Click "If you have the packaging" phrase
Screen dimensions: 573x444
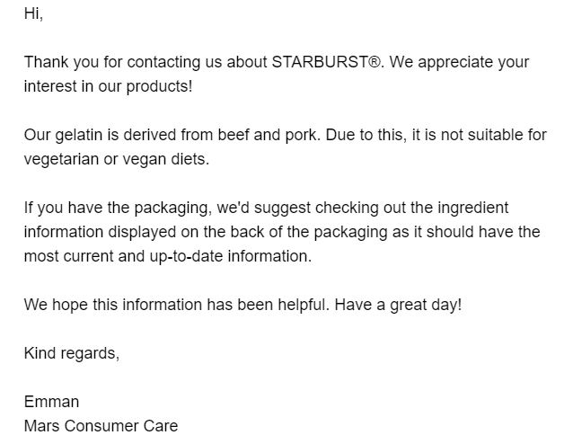click(x=117, y=208)
